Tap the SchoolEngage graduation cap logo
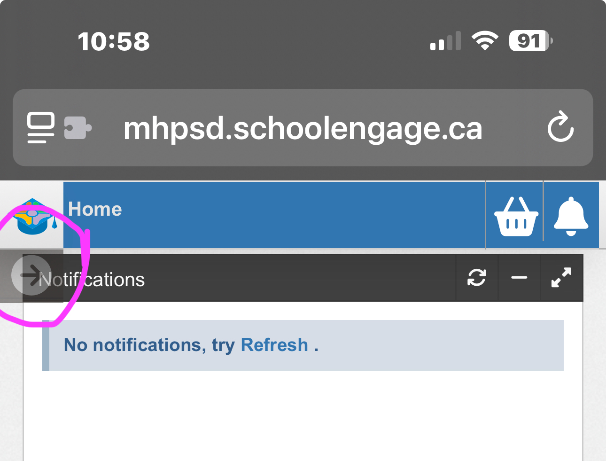The image size is (606, 461). (x=32, y=214)
